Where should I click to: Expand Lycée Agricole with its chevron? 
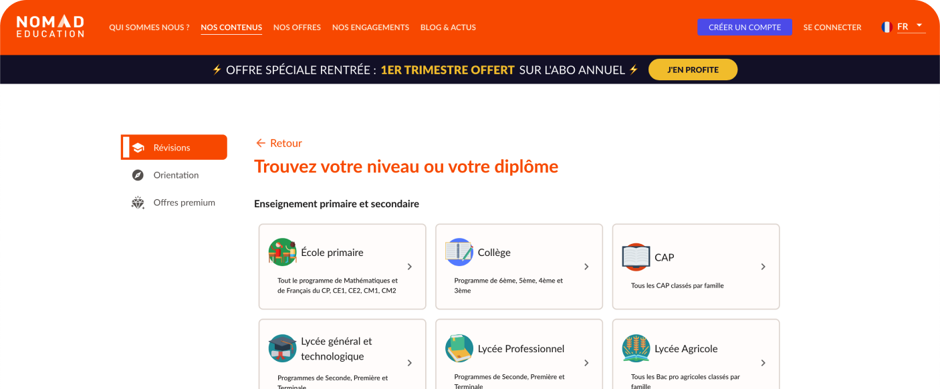click(x=763, y=363)
